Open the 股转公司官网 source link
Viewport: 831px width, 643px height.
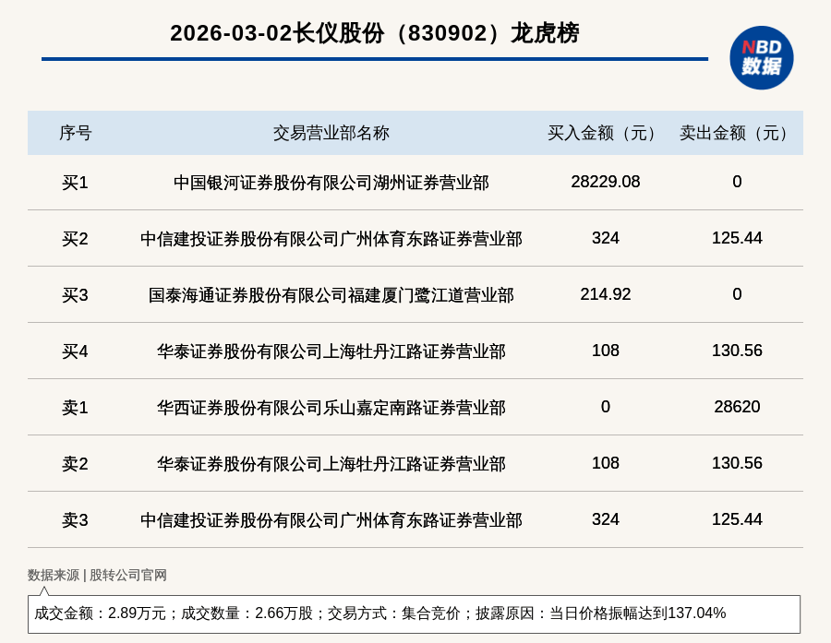coord(126,574)
